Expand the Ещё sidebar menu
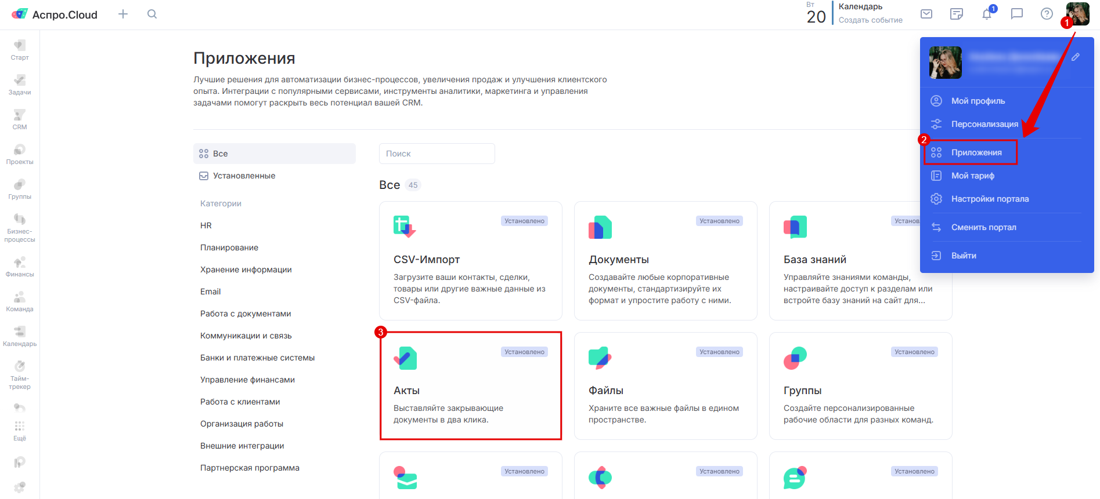 [20, 431]
